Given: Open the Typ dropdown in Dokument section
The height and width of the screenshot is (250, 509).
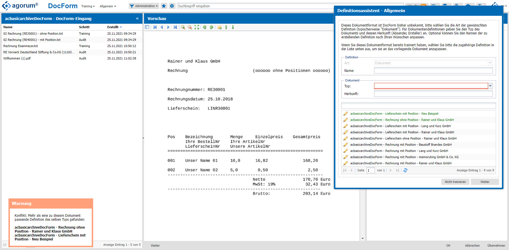Looking at the screenshot, I should tap(490, 86).
